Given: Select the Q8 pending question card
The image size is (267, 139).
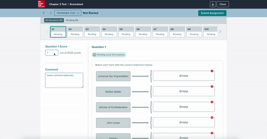Looking at the screenshot, I should coord(177,32).
